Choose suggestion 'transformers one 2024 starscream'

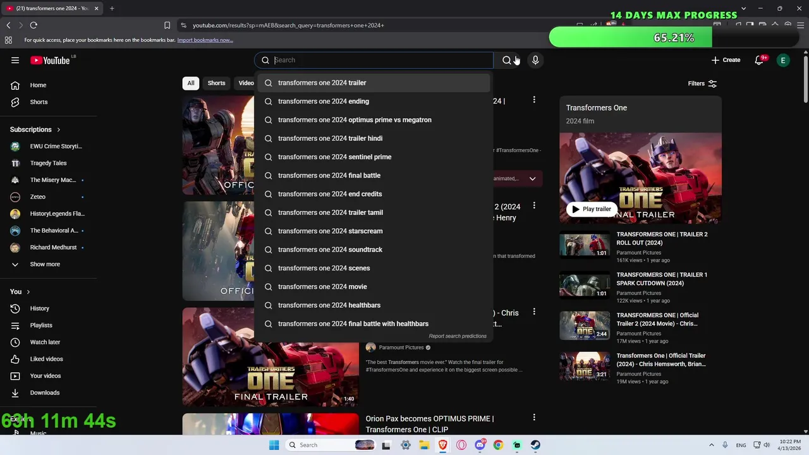[x=374, y=231]
